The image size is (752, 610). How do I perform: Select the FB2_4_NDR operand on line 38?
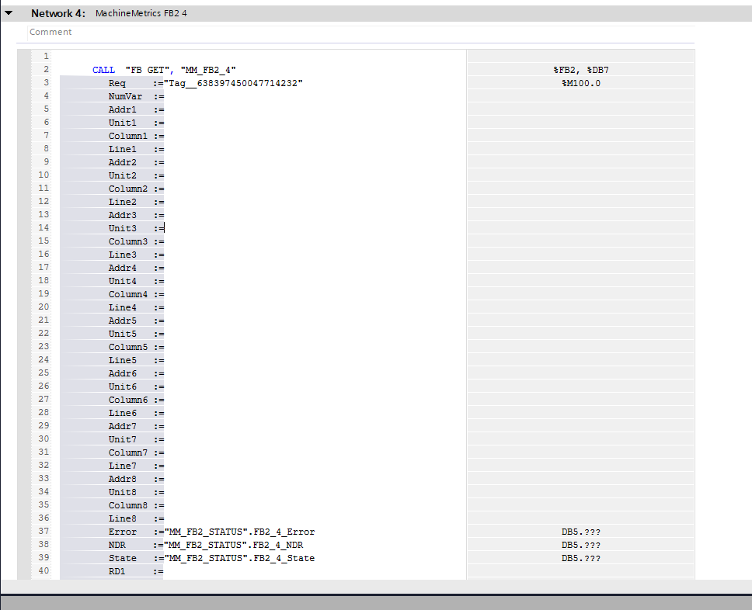(x=234, y=545)
